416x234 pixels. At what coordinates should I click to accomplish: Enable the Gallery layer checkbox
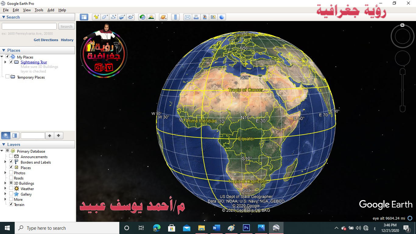(x=11, y=194)
